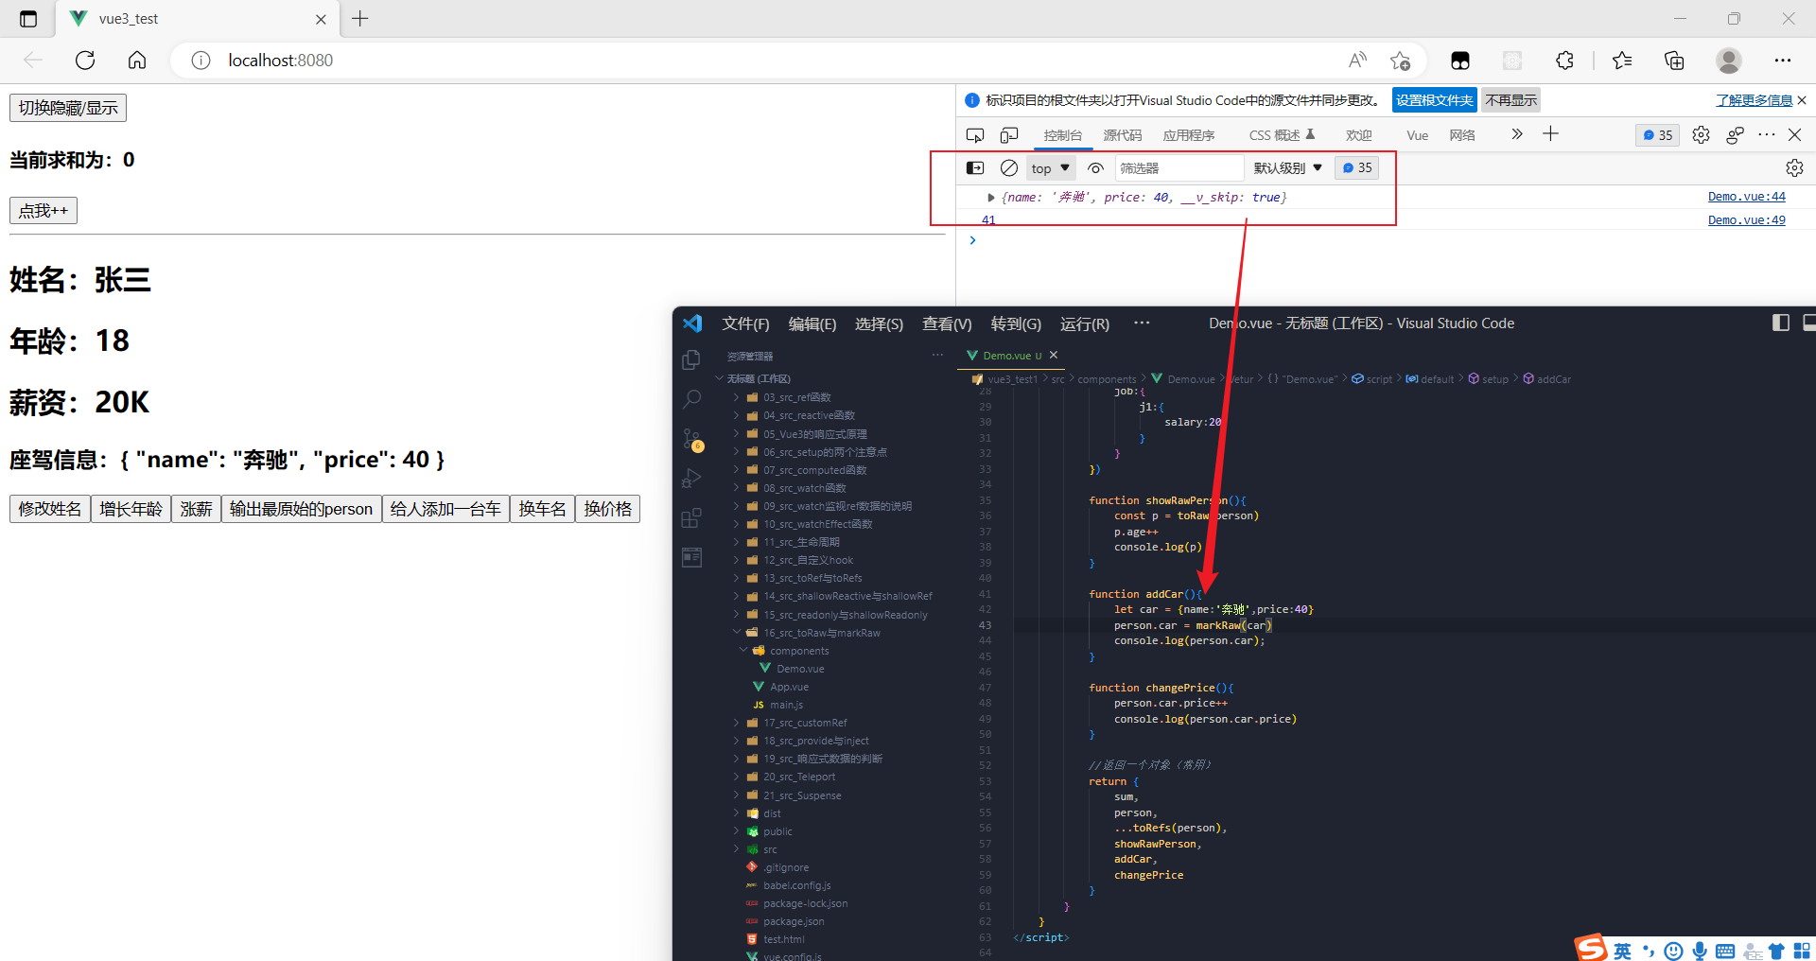Switch to the Sources tab
This screenshot has height=961, width=1816.
pos(1122,135)
